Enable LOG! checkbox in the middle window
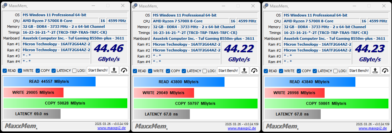This screenshot has width=392, height=133. [205, 71]
